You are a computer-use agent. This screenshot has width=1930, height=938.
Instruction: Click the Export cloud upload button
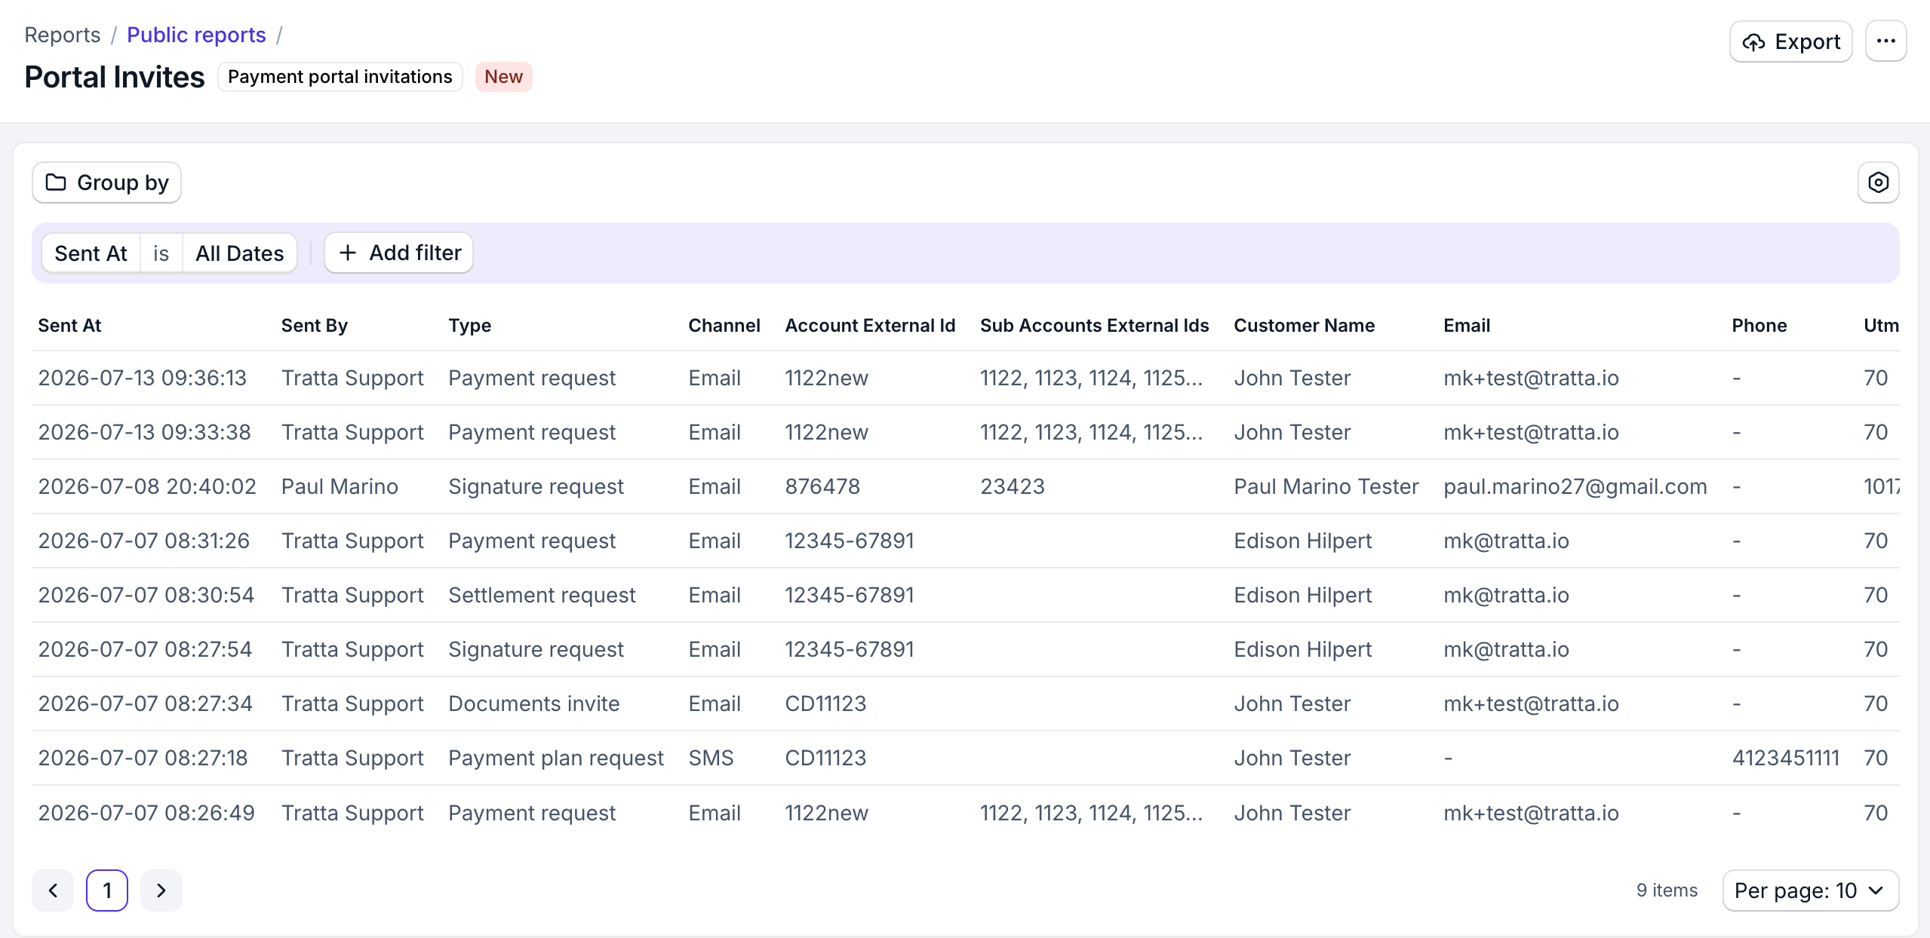pos(1790,41)
